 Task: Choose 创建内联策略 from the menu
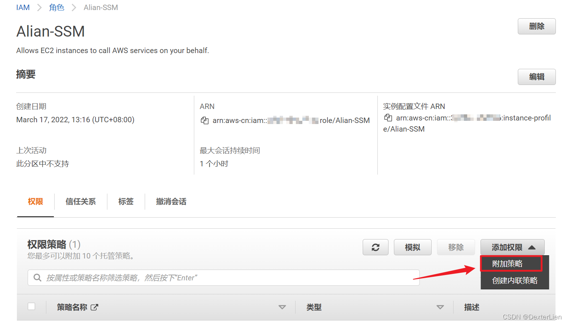(x=515, y=281)
